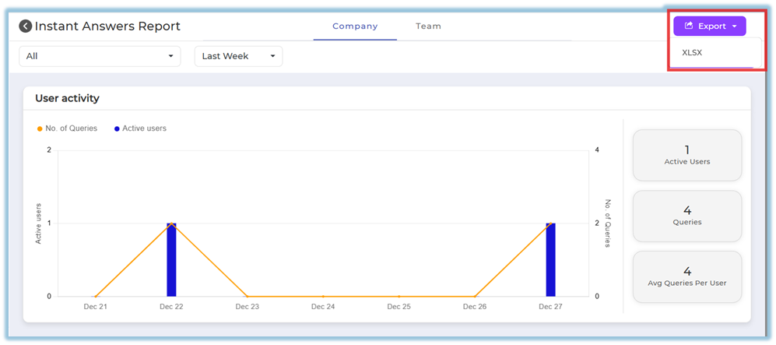Screen dimensions: 776x345
Task: Click the blue bar at Dec 27
Action: tap(550, 260)
